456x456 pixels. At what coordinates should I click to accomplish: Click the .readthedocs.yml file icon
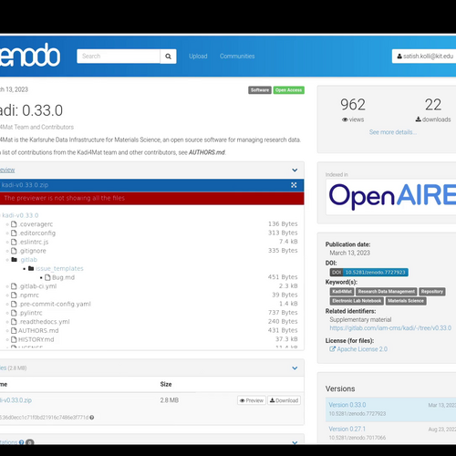coord(14,321)
